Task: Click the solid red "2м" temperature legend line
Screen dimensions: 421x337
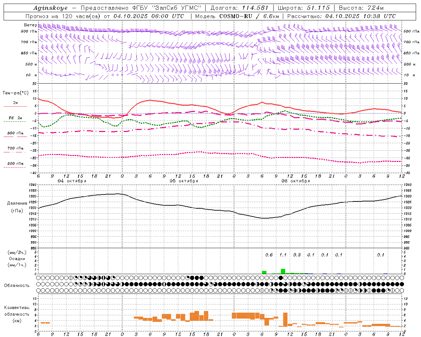Action: tap(15, 106)
